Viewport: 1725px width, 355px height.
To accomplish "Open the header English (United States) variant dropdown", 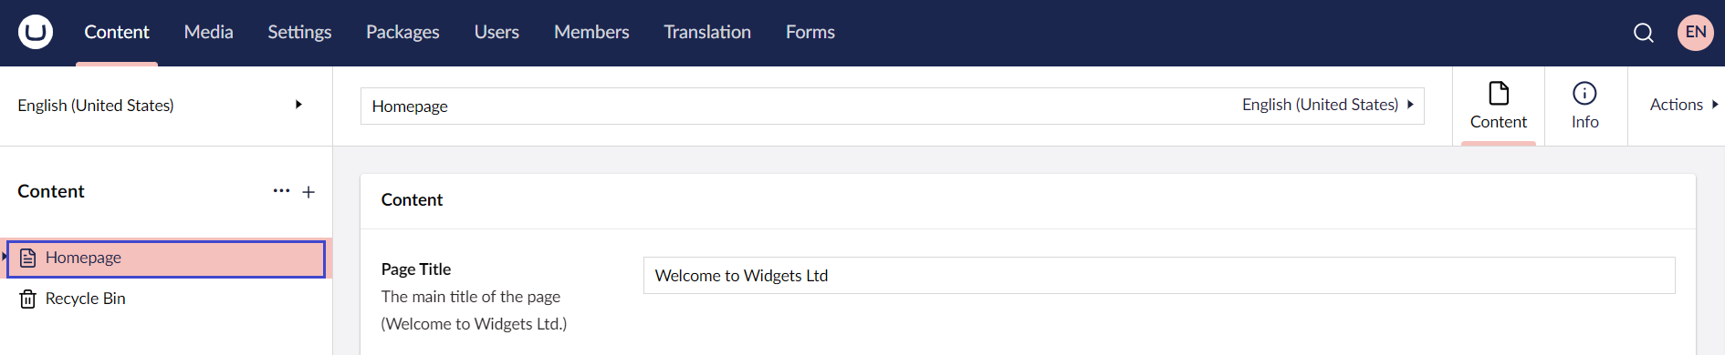I will pyautogui.click(x=1328, y=105).
